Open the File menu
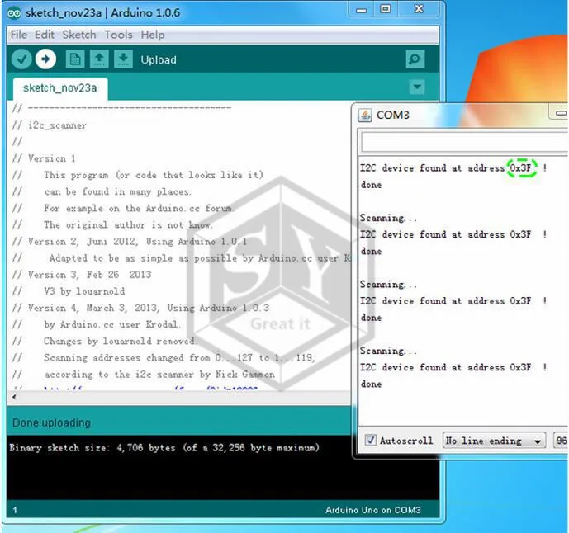This screenshot has width=569, height=533. pyautogui.click(x=19, y=35)
